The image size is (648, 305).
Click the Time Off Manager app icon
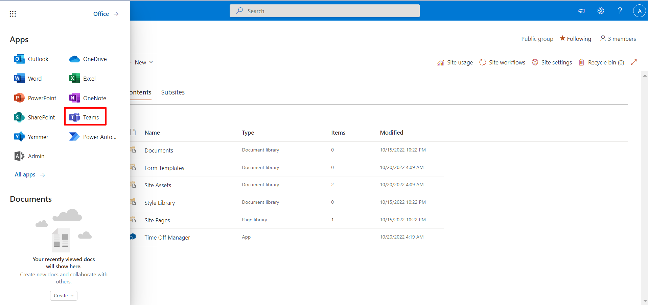133,237
